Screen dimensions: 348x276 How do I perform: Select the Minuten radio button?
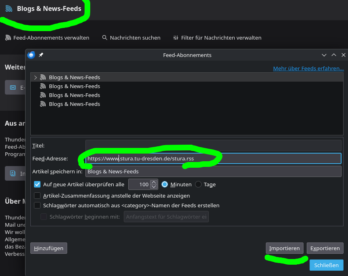pos(165,184)
